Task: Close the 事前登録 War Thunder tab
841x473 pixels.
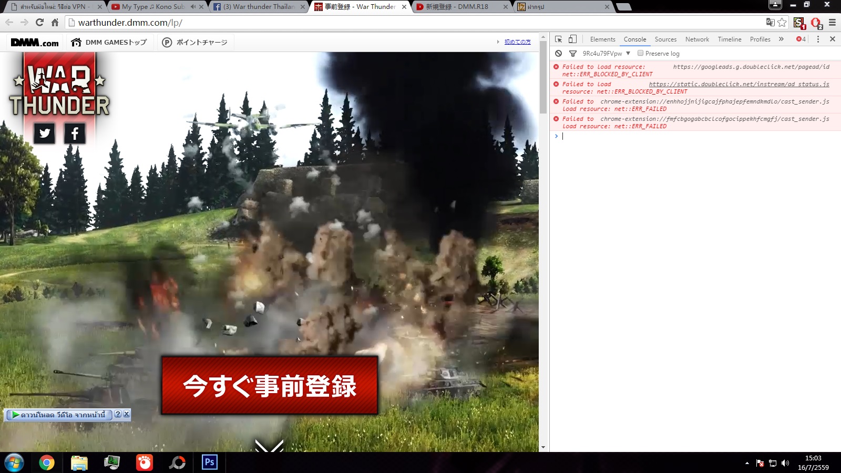Action: (404, 7)
